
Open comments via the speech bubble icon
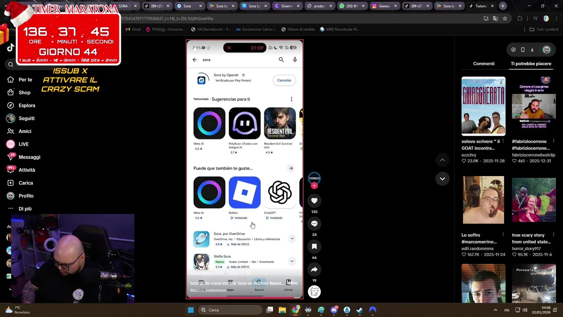pos(314,224)
